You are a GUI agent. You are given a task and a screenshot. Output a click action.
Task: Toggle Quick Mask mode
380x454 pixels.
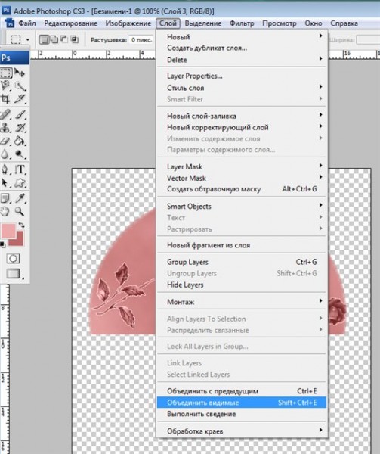pyautogui.click(x=14, y=259)
